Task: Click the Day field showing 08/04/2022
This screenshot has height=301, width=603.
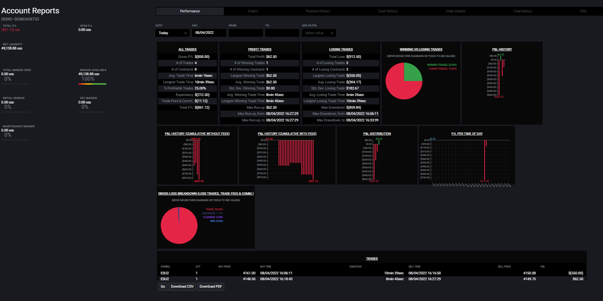Action: (x=209, y=33)
